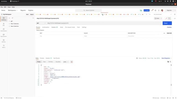The width and height of the screenshot is (177, 99).
Task: Switch to the Pre-request Script tab
Action: (70, 27)
